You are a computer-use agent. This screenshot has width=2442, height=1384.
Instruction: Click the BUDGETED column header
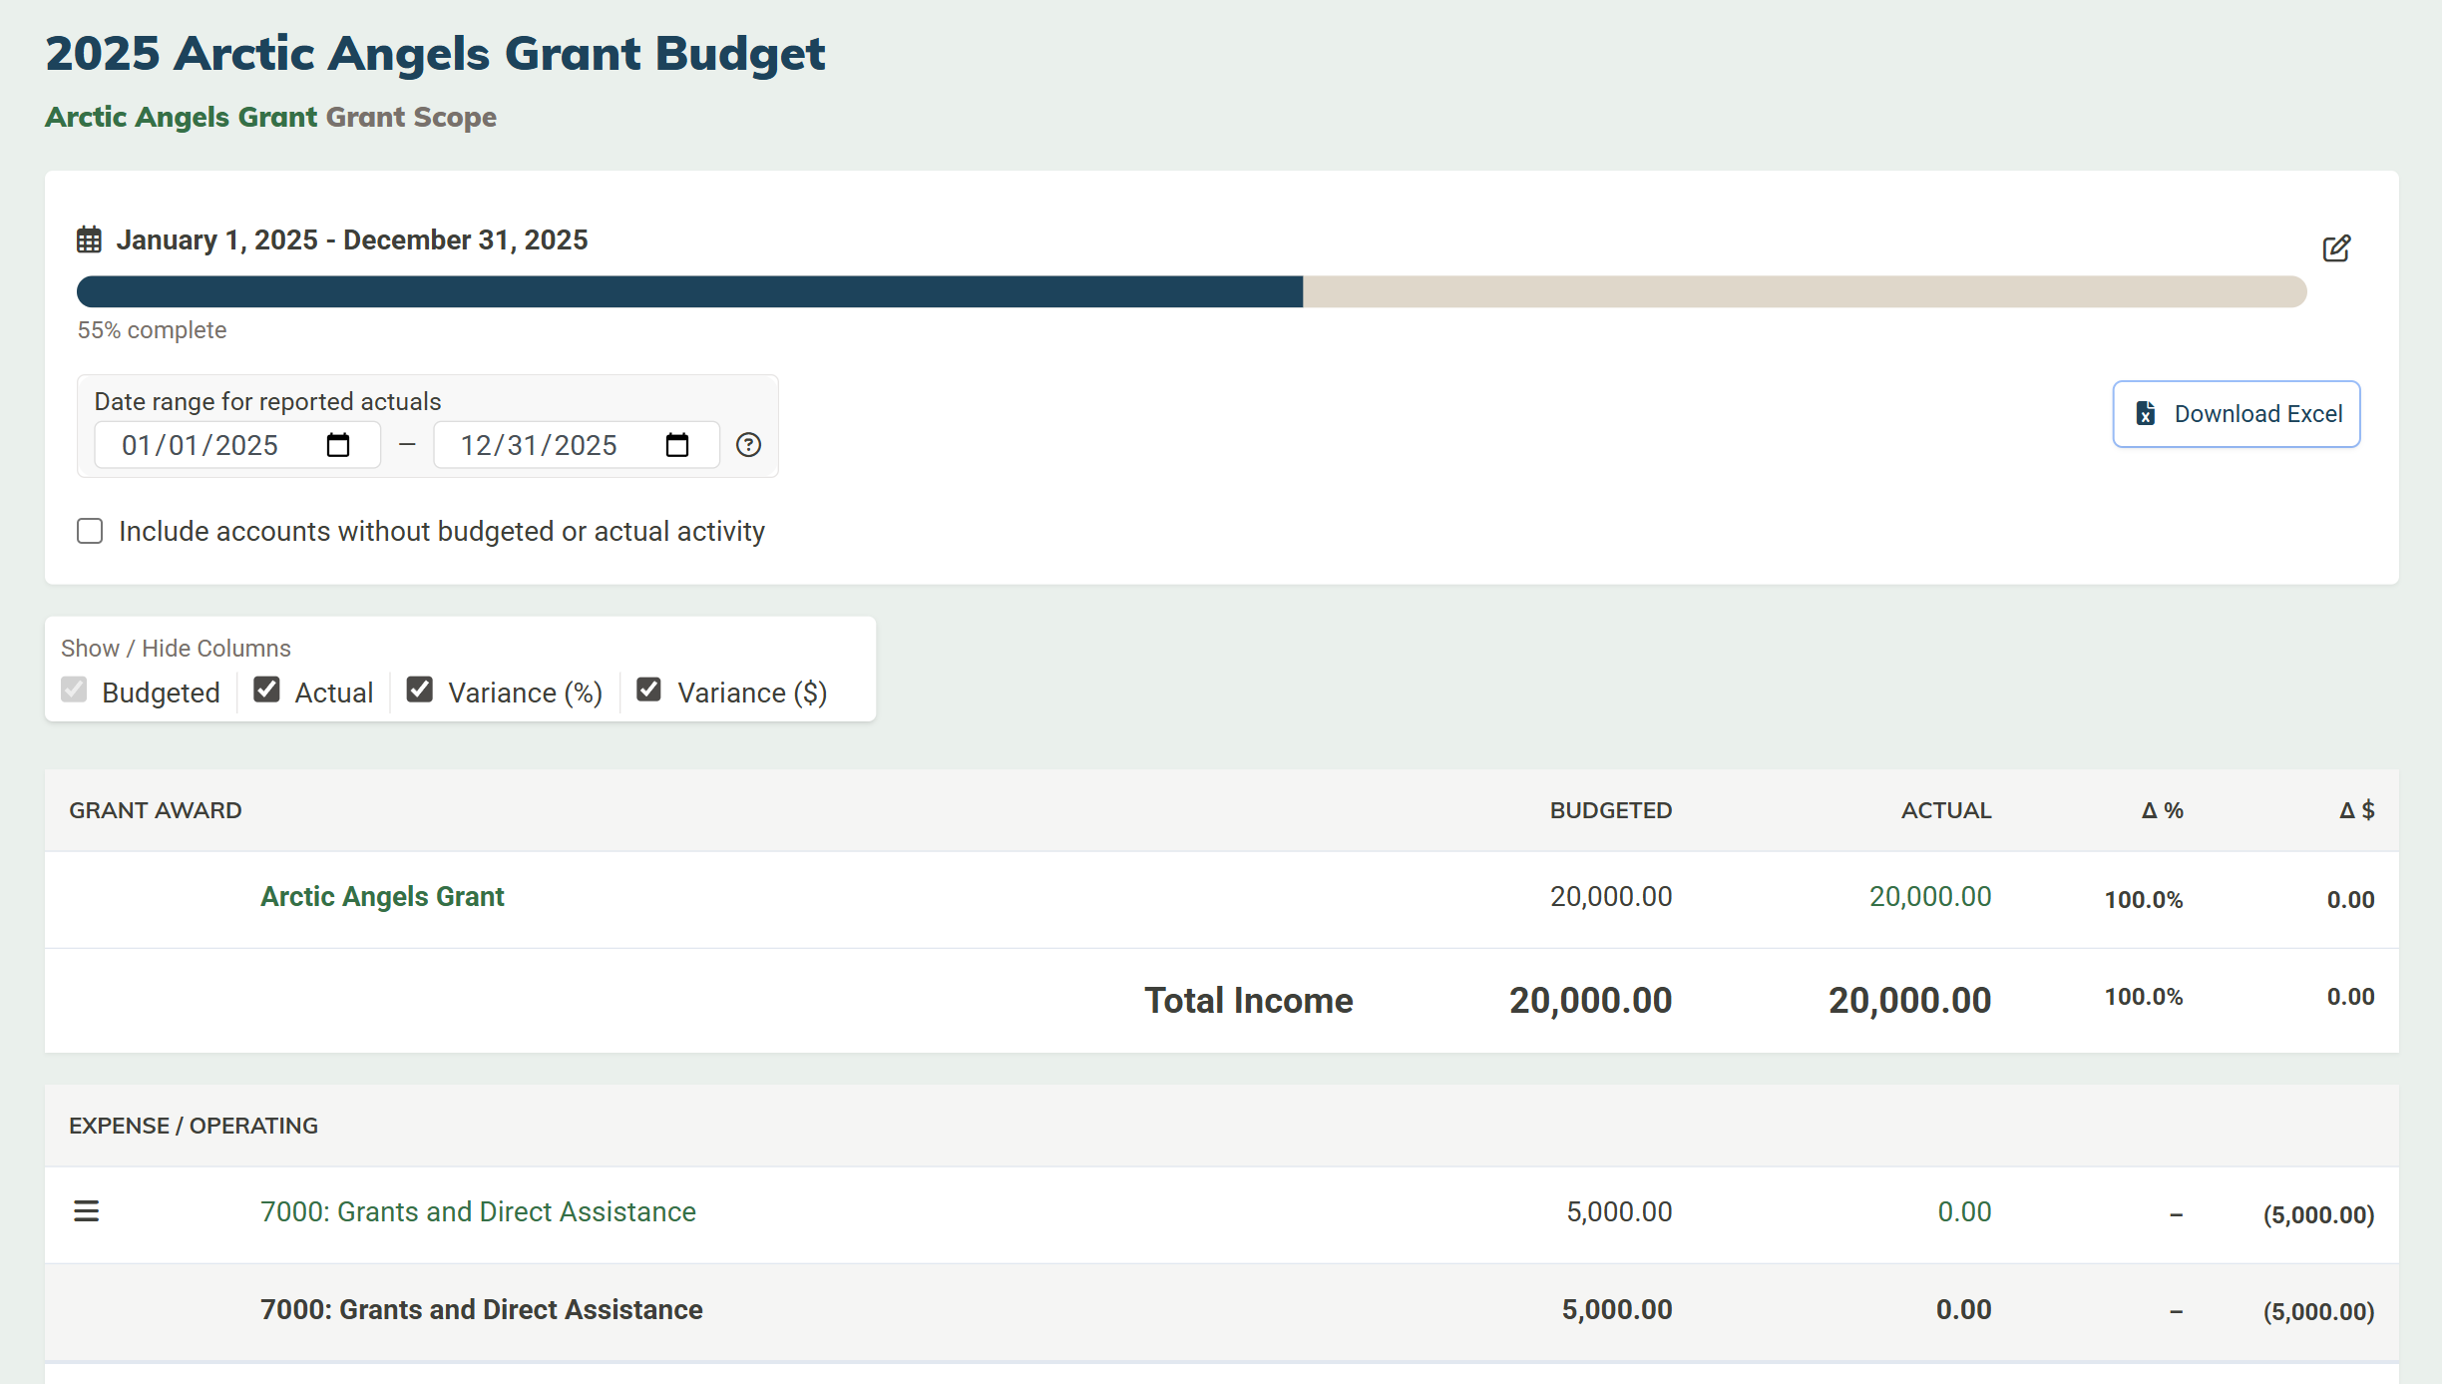click(x=1611, y=810)
